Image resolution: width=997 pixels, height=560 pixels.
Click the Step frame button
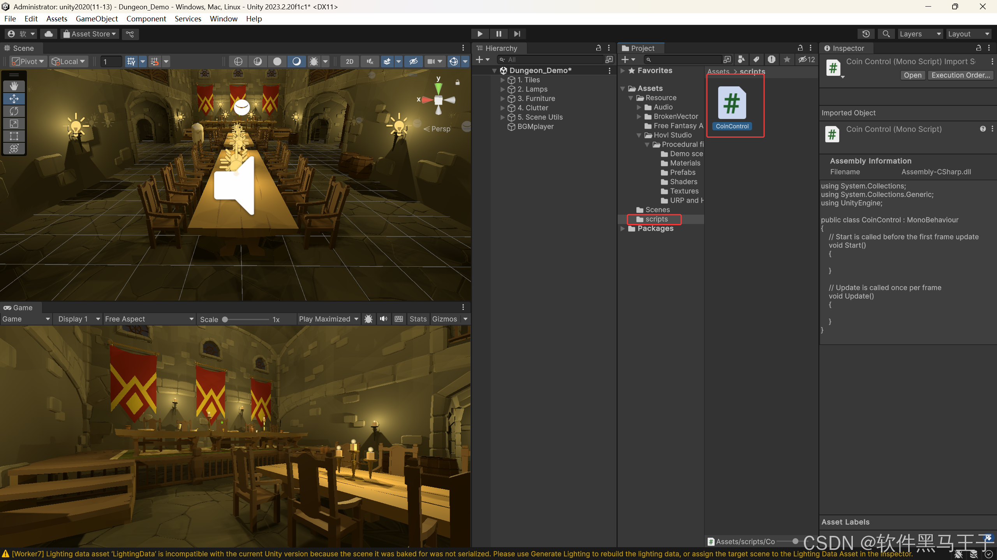coord(517,34)
